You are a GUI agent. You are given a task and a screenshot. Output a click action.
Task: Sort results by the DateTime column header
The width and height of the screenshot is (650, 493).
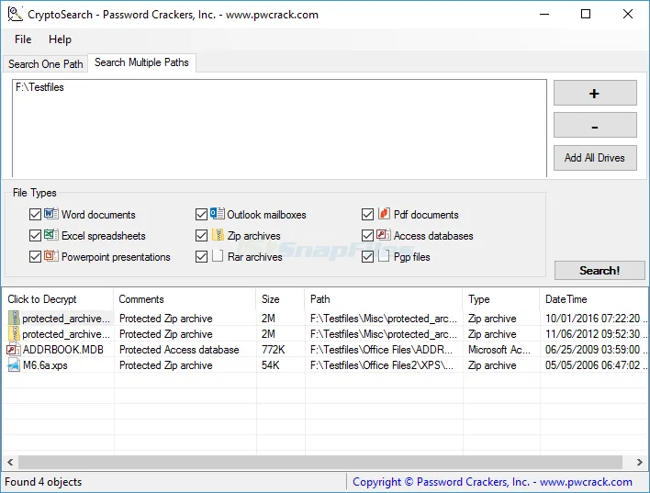594,299
